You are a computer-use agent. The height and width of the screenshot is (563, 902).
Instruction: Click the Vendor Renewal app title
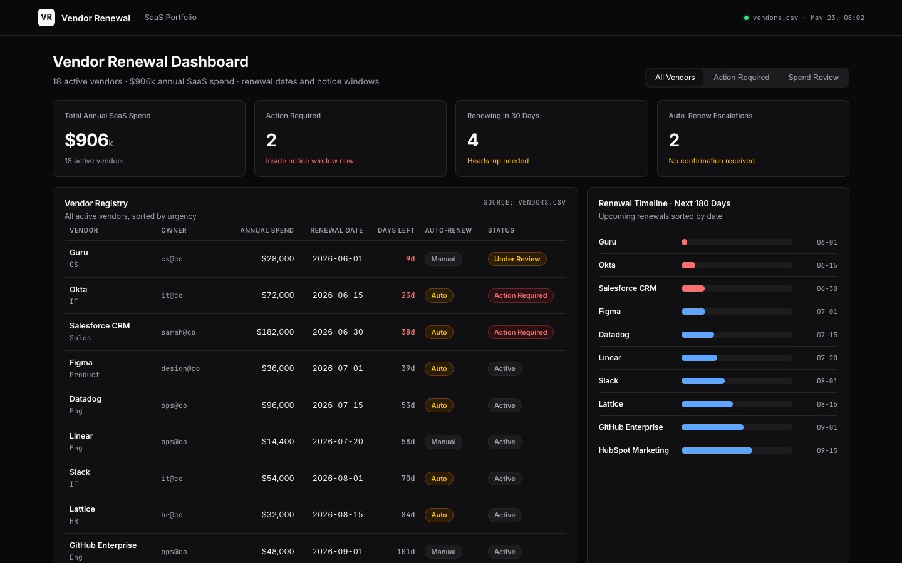point(96,18)
